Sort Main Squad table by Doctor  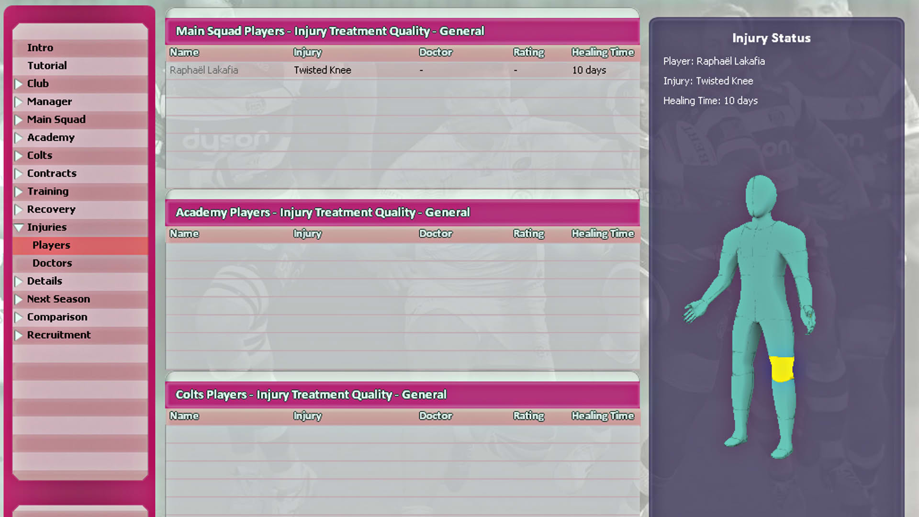(x=436, y=52)
